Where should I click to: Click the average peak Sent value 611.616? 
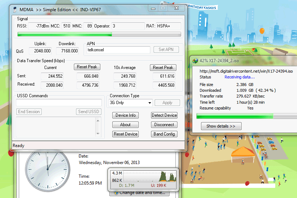[x=164, y=76]
